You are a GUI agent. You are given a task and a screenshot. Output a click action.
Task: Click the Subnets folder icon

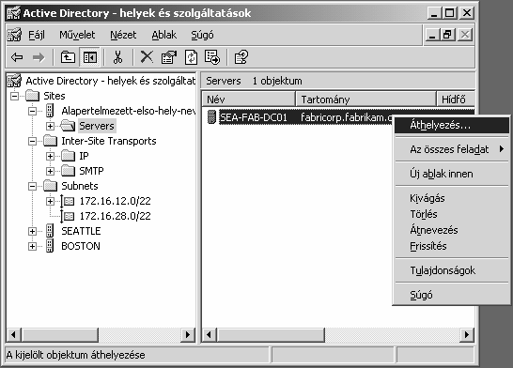(50, 186)
